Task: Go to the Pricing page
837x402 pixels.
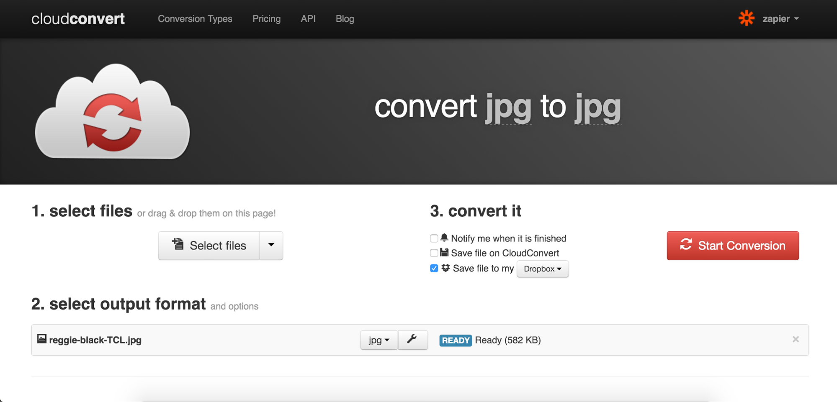Action: coord(266,19)
